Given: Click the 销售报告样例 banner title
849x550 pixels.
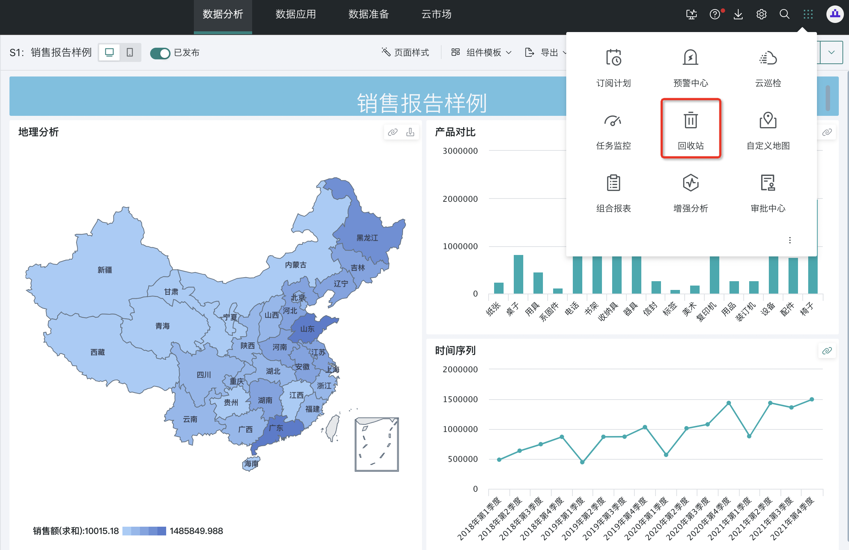Looking at the screenshot, I should coord(422,103).
